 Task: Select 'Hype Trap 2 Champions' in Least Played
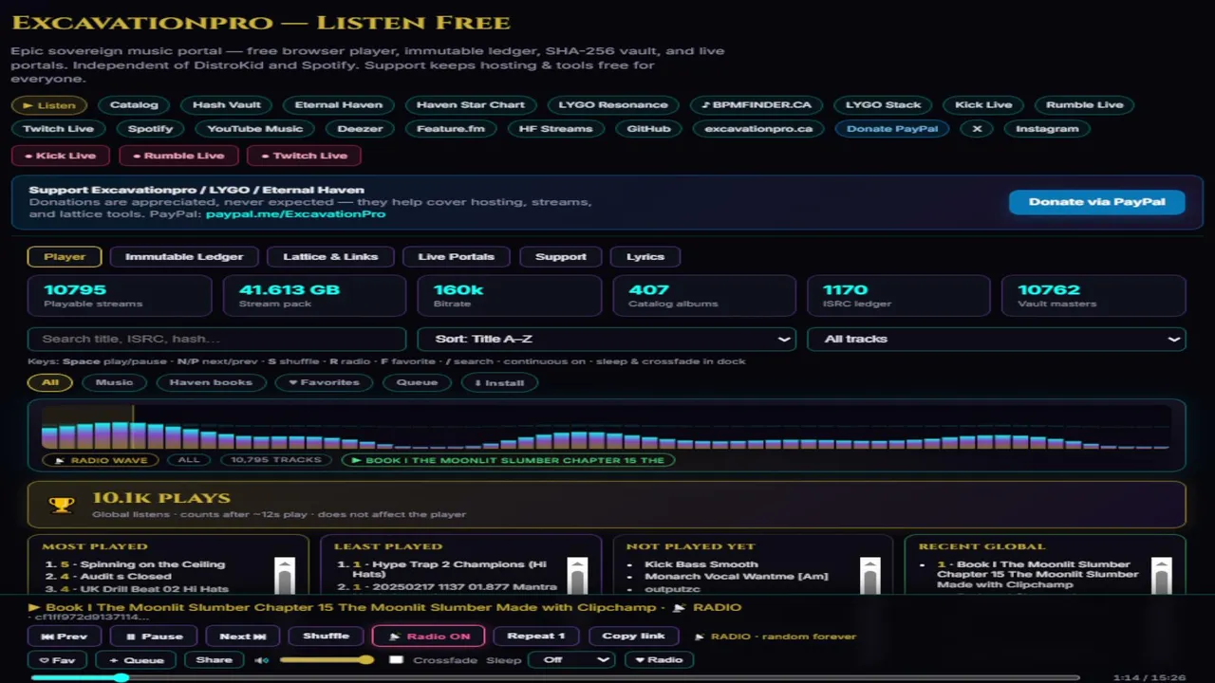(451, 569)
